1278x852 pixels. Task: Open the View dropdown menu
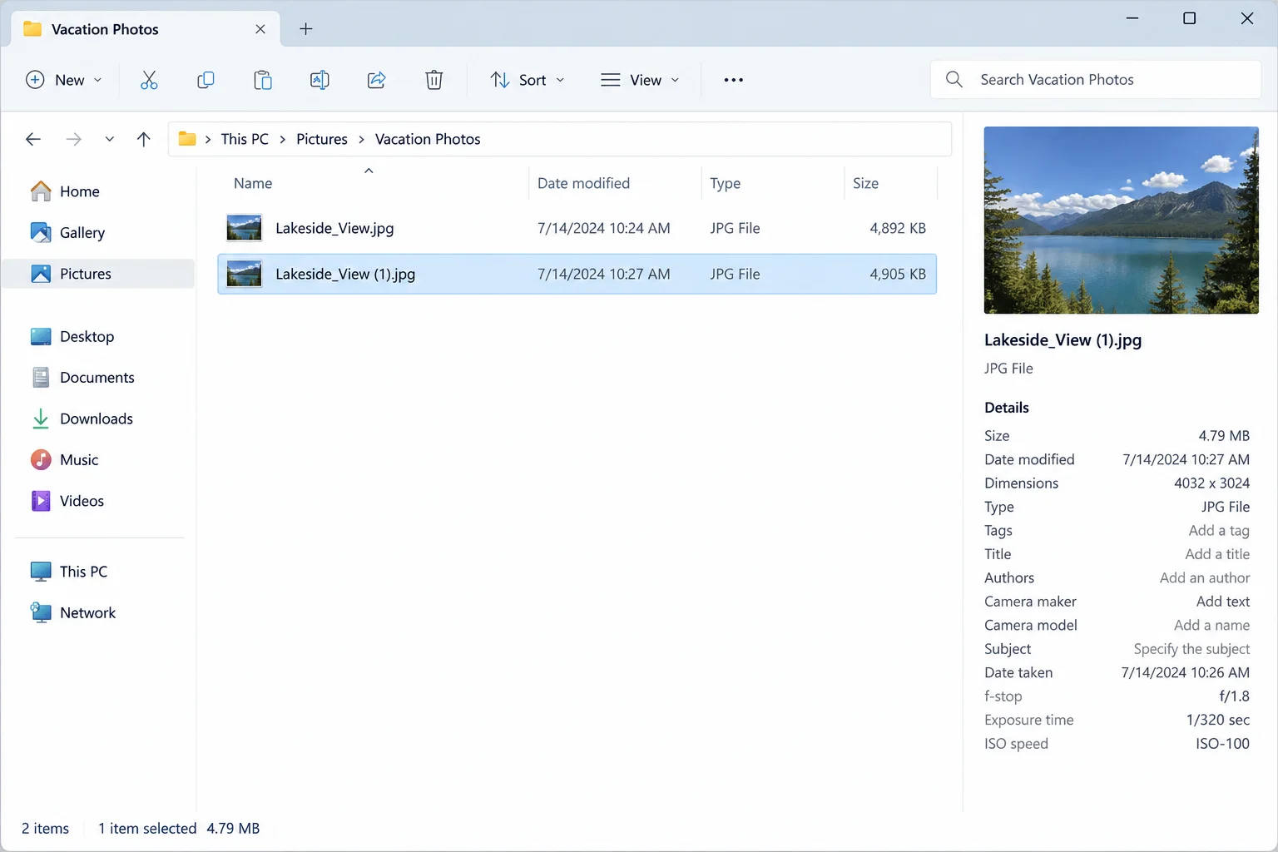pyautogui.click(x=641, y=80)
